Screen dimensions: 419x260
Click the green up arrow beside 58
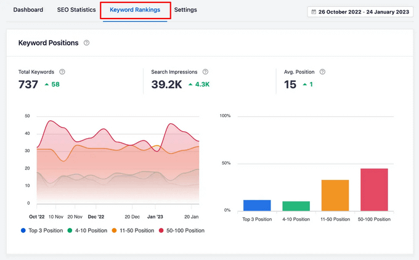click(x=47, y=84)
